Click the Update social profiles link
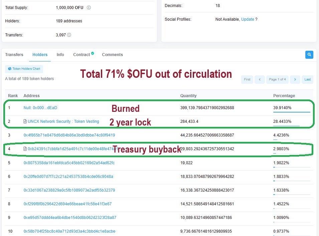This screenshot has height=236, width=319. click(x=248, y=19)
